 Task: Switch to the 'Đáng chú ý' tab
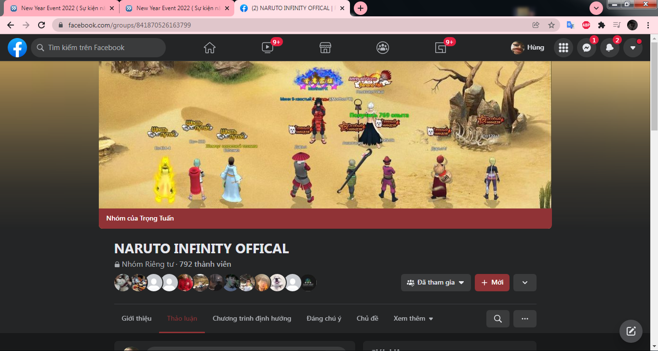pos(324,318)
